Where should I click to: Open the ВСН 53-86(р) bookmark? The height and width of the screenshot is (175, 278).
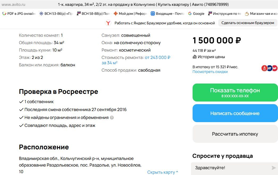(56, 13)
